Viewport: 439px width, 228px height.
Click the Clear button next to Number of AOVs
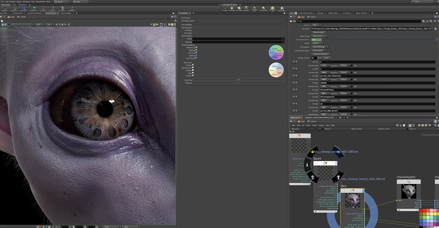coord(326,58)
